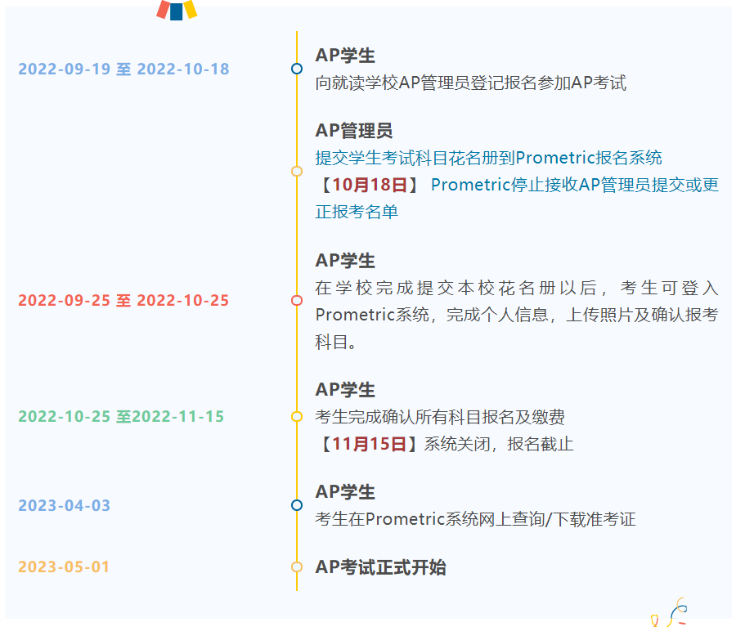The width and height of the screenshot is (736, 627).
Task: Select the blue node beside 2023-04-03
Action: [295, 505]
